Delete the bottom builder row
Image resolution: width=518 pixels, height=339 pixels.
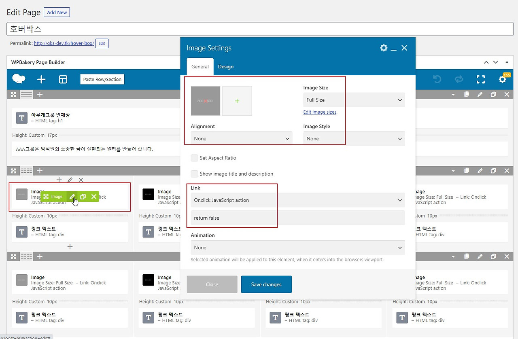click(x=507, y=256)
